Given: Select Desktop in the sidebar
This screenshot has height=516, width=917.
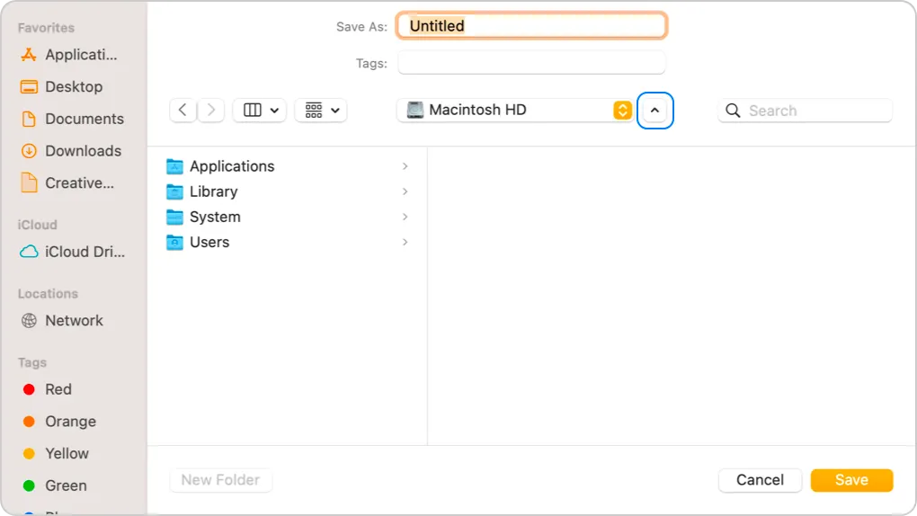Looking at the screenshot, I should point(74,86).
